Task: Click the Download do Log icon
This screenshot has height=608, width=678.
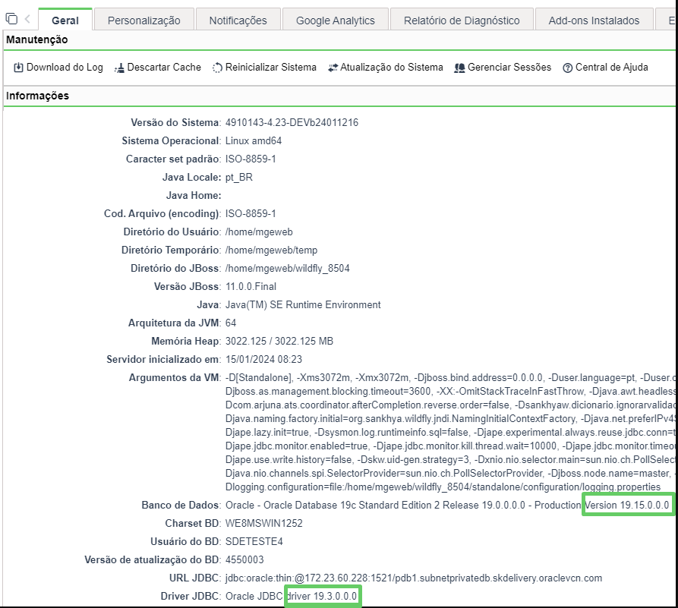Action: pos(18,68)
